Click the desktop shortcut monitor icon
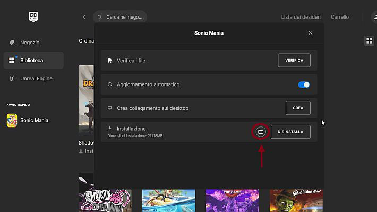The height and width of the screenshot is (212, 377). tap(109, 108)
